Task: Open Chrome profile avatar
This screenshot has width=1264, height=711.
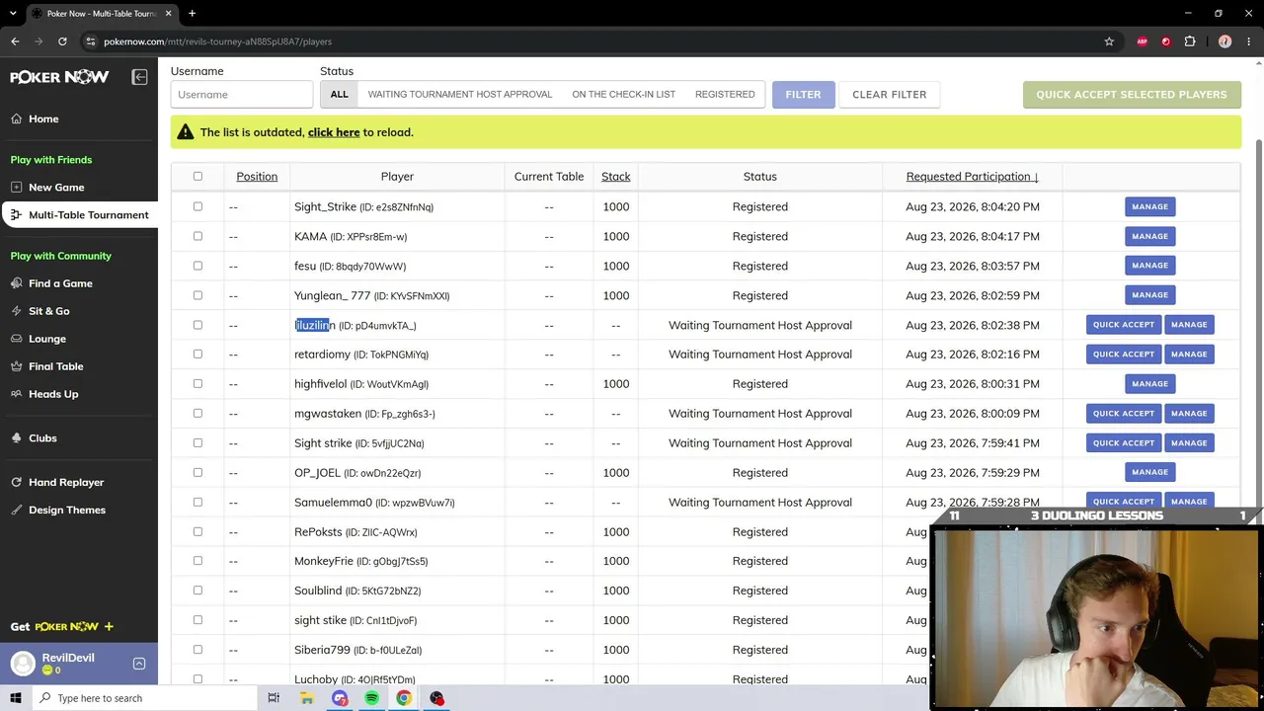Action: click(1224, 41)
